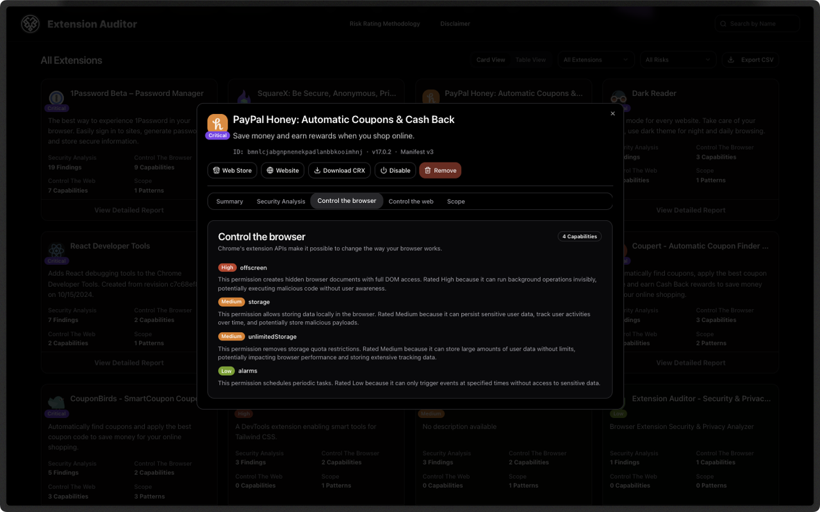Screen dimensions: 820x512
Task: Open Risk Rating Methodology page
Action: [x=385, y=24]
